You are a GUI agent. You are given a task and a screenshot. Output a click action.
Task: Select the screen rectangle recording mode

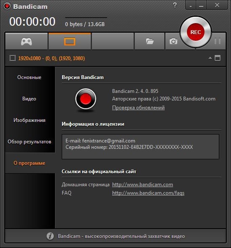pos(70,42)
